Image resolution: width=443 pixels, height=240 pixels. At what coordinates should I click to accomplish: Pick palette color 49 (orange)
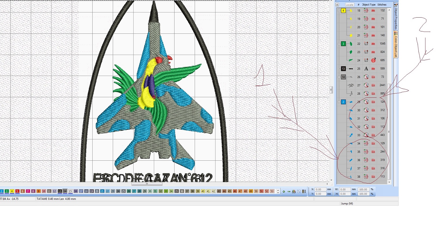tap(251, 191)
